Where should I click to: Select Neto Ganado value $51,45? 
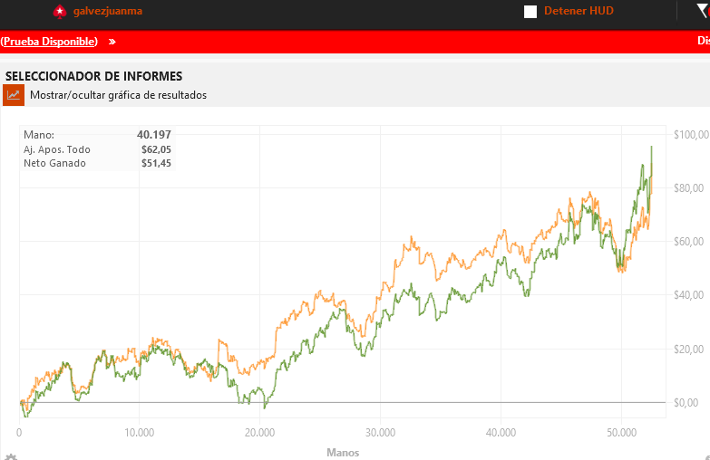pyautogui.click(x=156, y=163)
